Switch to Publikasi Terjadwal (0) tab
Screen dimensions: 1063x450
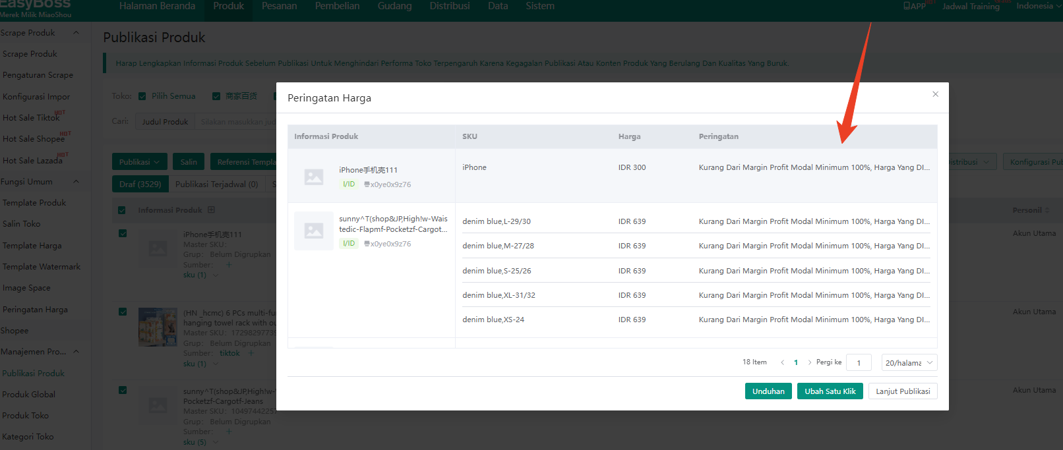click(216, 184)
